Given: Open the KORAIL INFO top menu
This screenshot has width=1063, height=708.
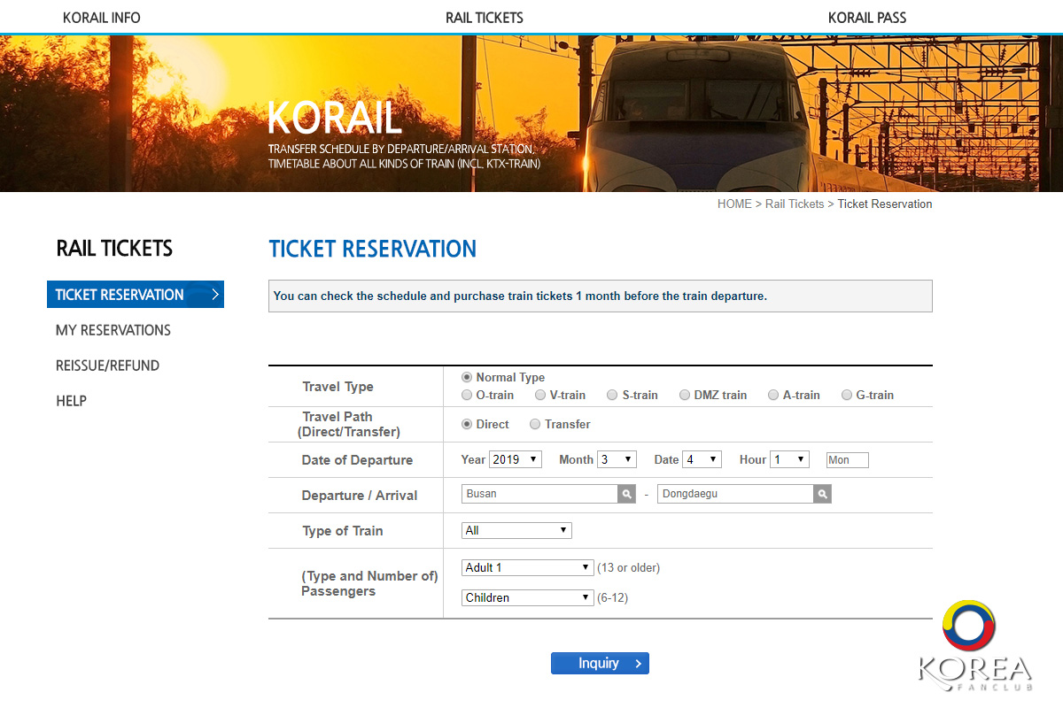Looking at the screenshot, I should pyautogui.click(x=102, y=18).
